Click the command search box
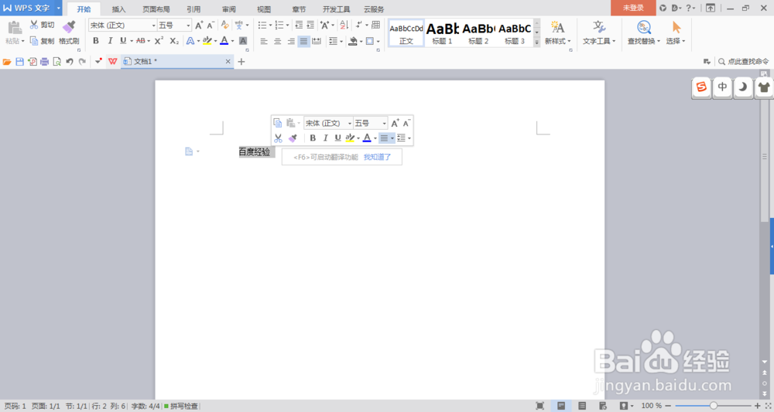Viewport: 774px width, 412px height. [744, 62]
